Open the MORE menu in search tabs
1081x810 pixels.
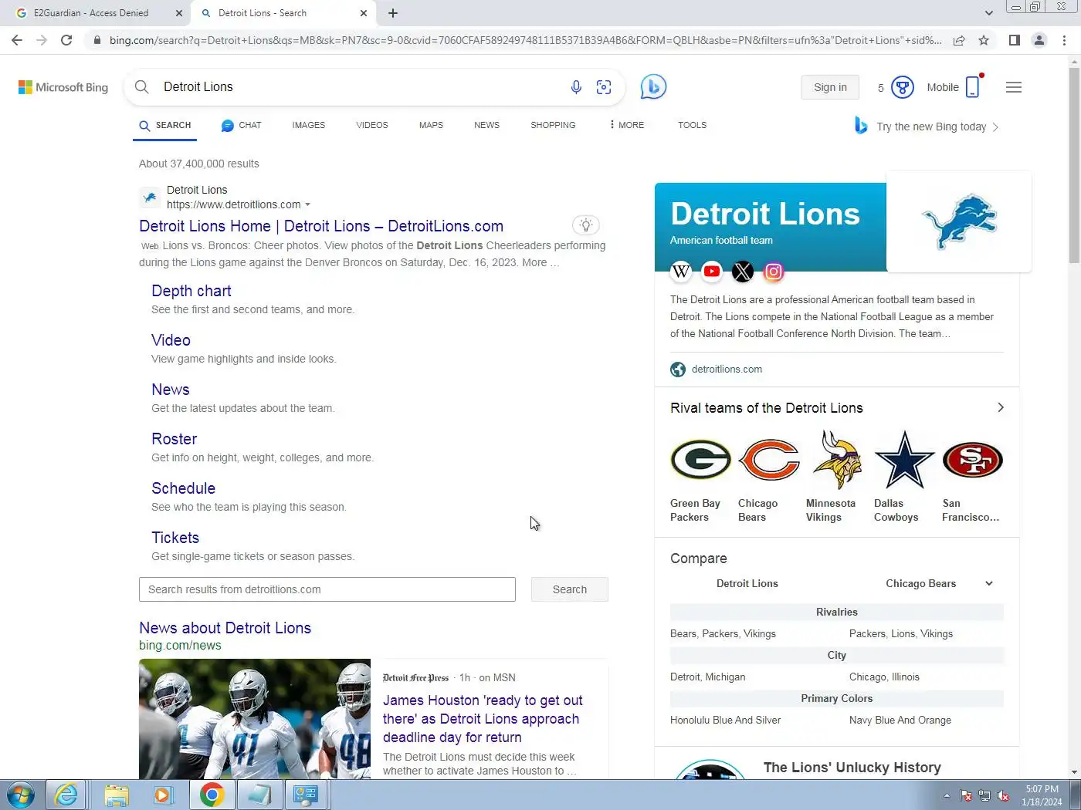627,125
